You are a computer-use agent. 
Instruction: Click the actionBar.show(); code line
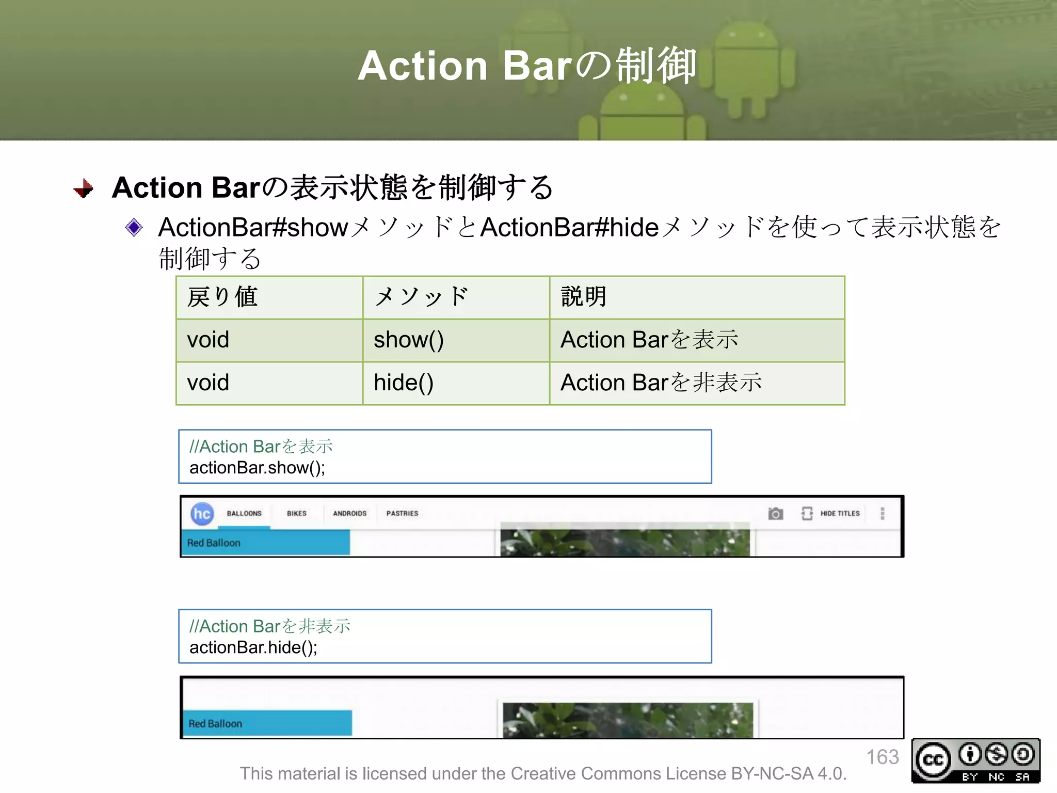click(x=257, y=468)
